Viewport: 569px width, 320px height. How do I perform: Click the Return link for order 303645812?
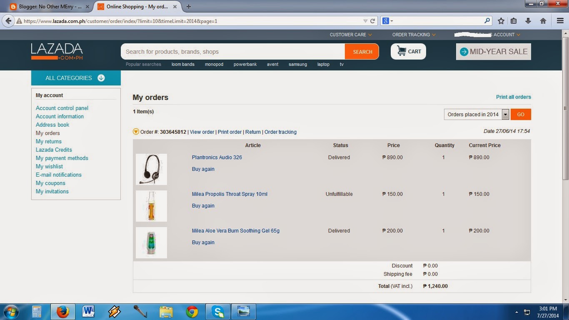(x=253, y=132)
